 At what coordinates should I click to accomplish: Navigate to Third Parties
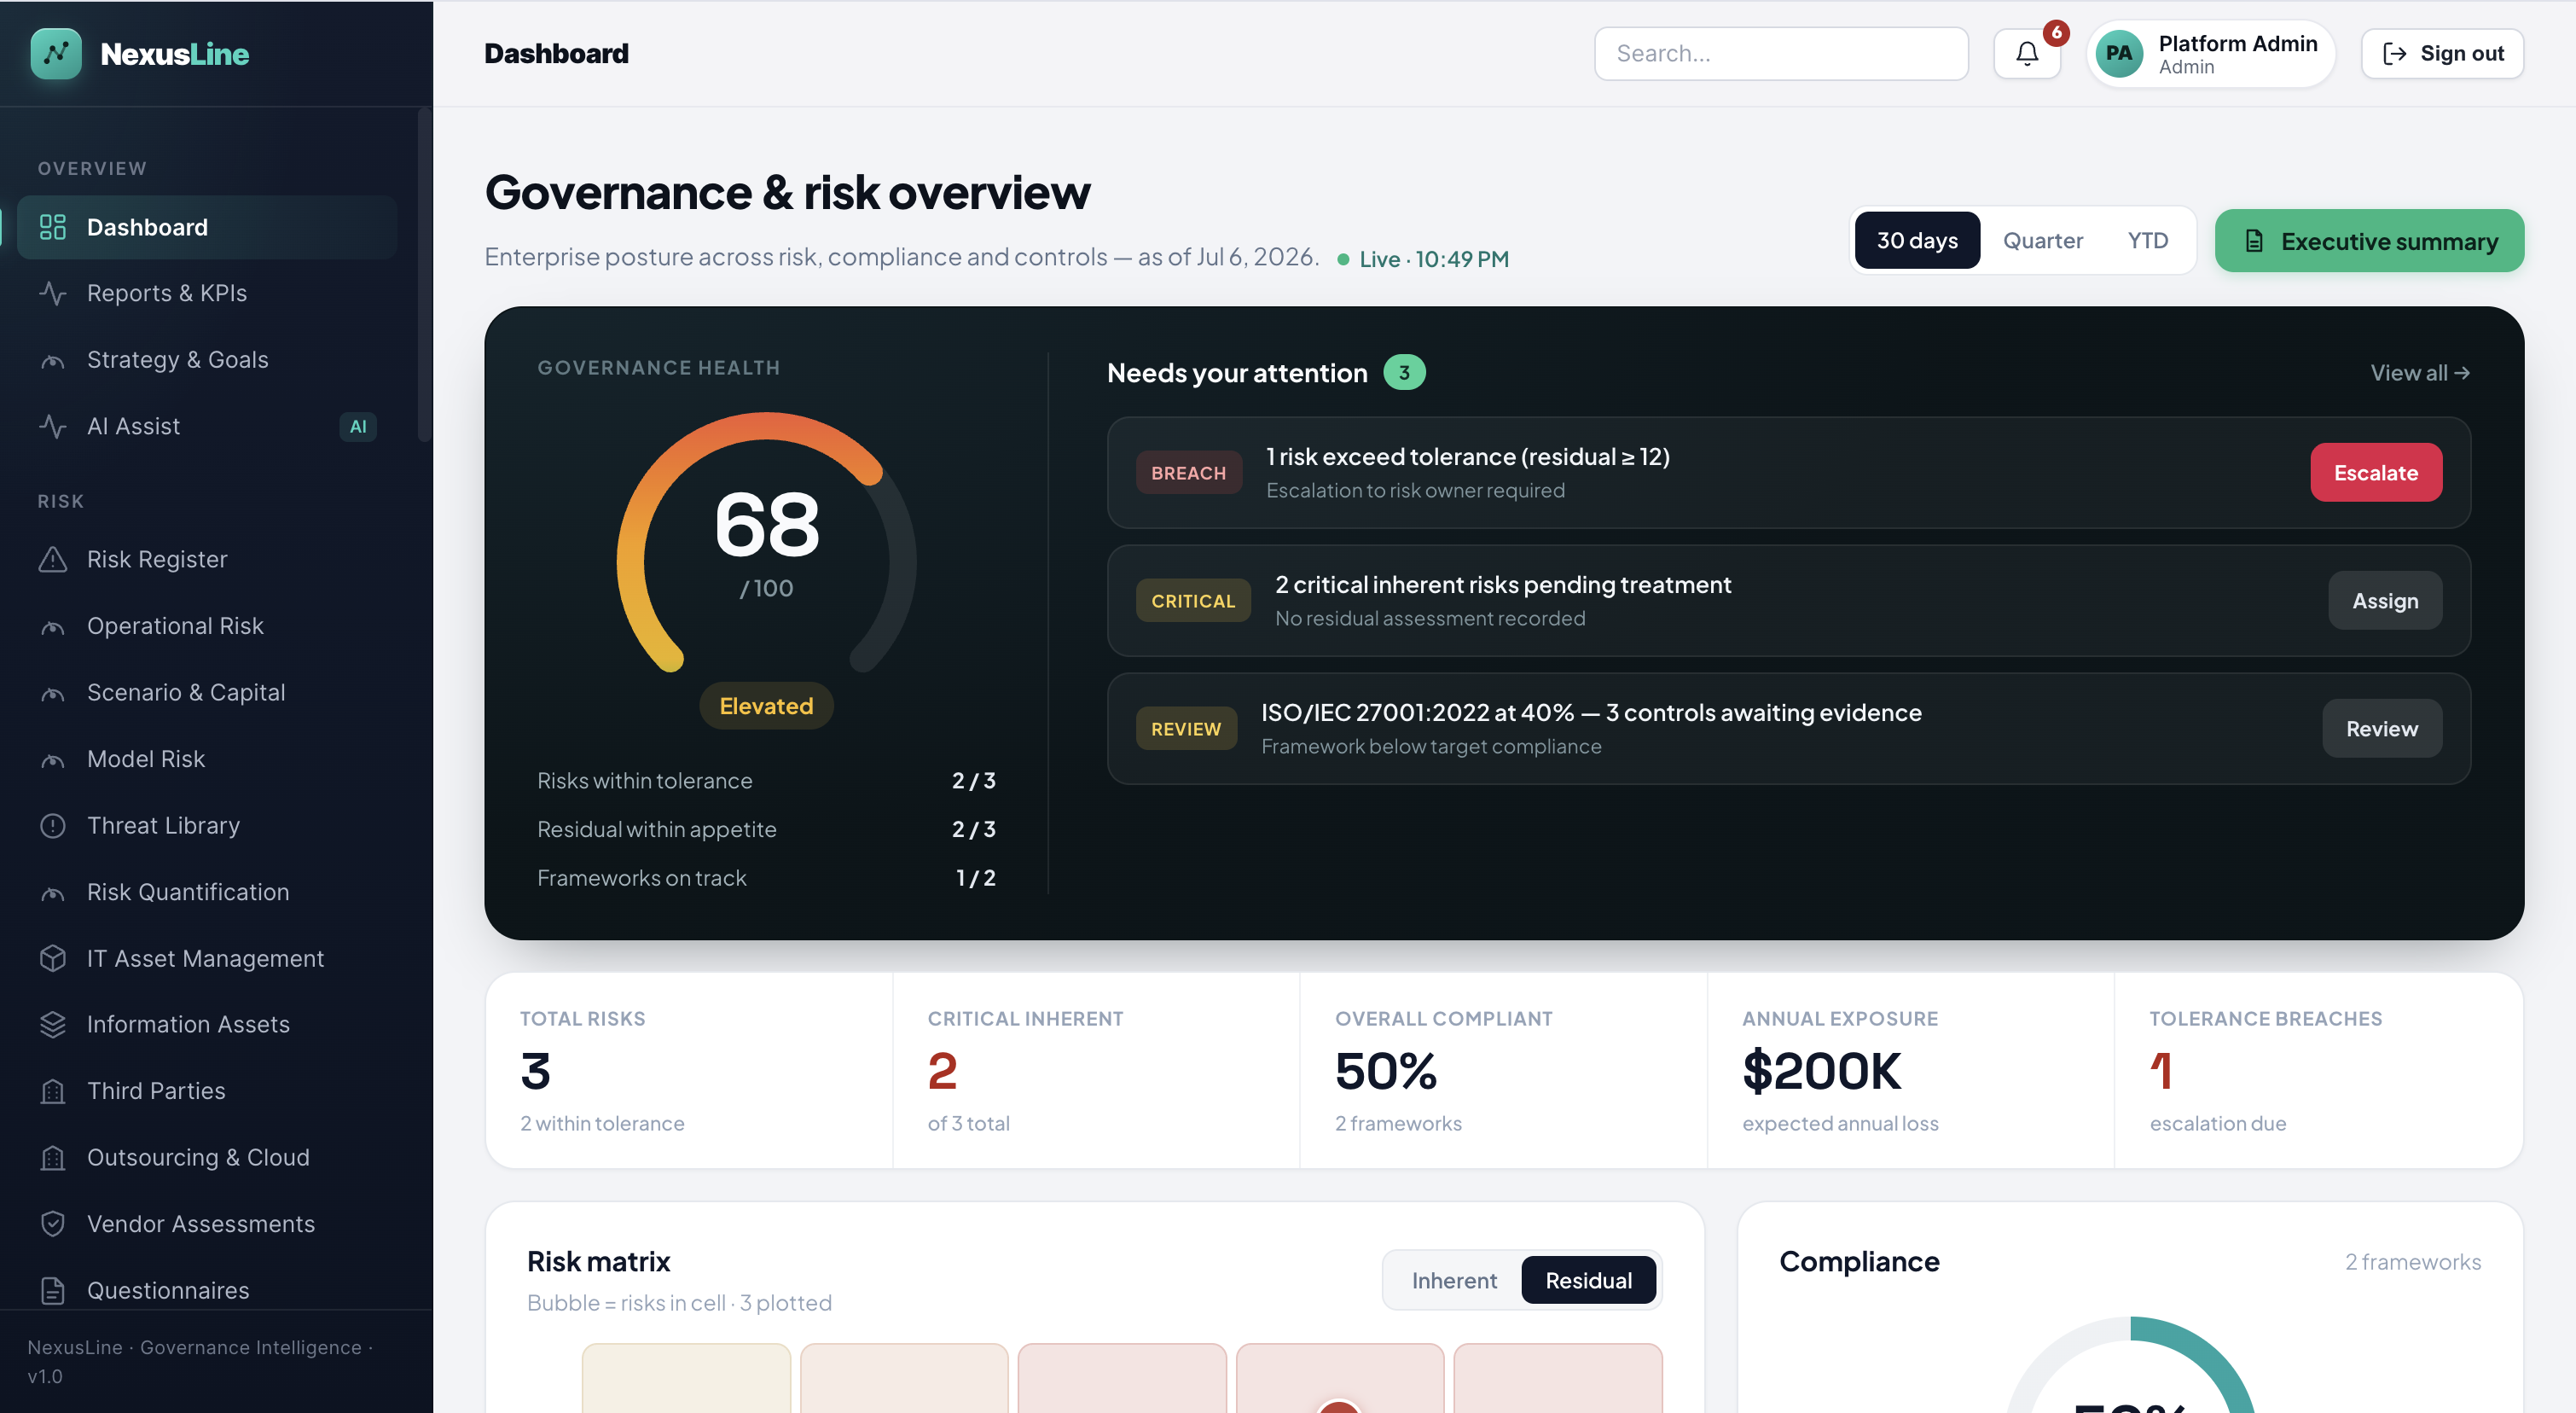tap(207, 1091)
